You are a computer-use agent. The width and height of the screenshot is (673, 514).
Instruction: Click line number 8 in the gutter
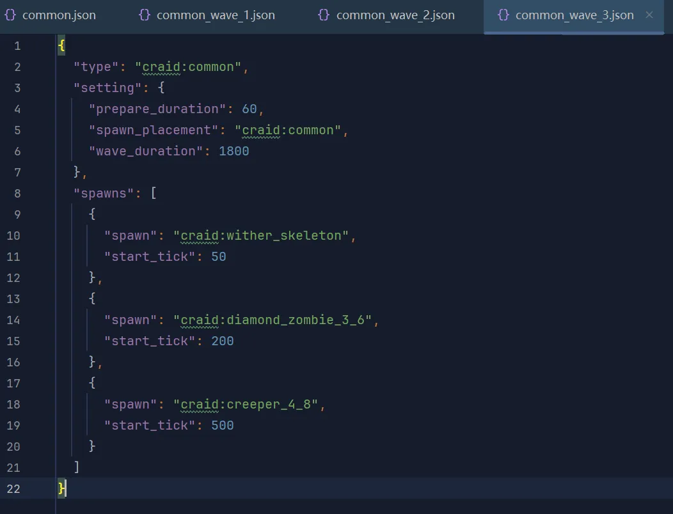[x=17, y=193]
